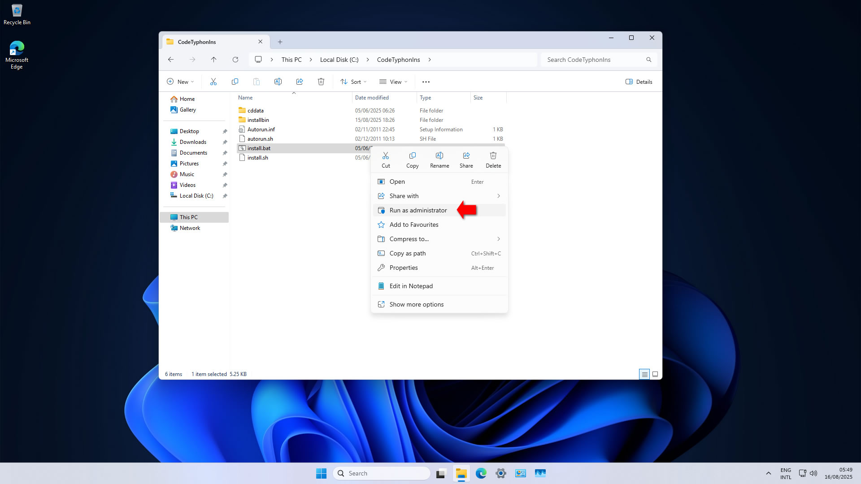Switch to large thumbnails view icon
This screenshot has height=484, width=861.
655,374
